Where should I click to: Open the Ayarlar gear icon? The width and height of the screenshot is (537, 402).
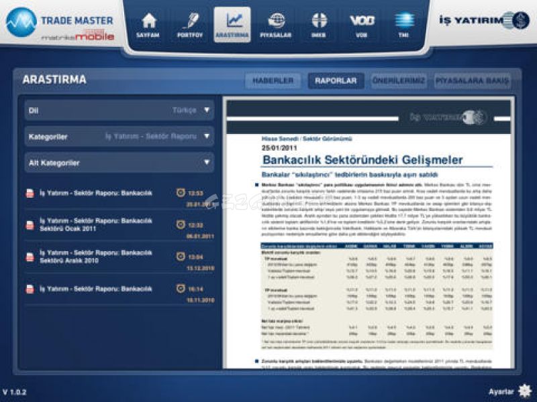pyautogui.click(x=525, y=391)
